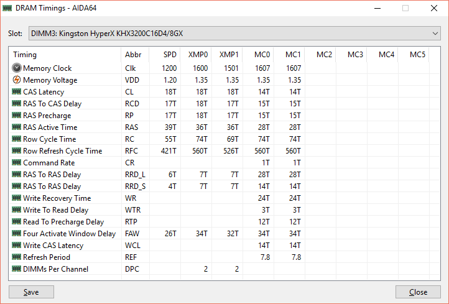Click the Command Rate chip icon
This screenshot has height=304, width=449.
click(16, 163)
